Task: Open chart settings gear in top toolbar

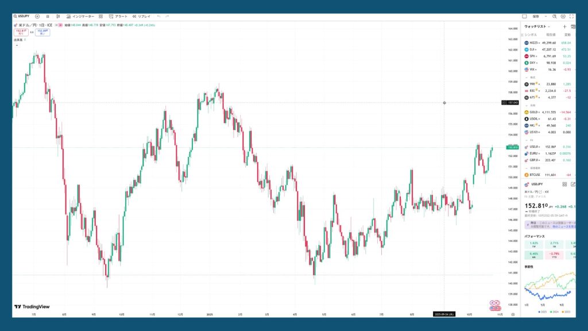Action: click(x=563, y=17)
